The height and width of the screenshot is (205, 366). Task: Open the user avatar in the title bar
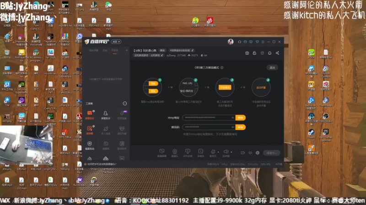[x=231, y=41]
